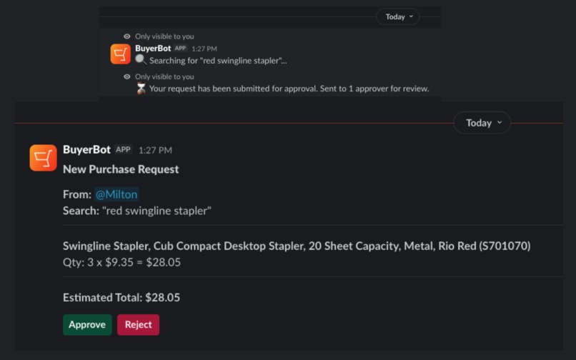Click the 1:27 PM timestamp on the searching message
Viewport: 576px width, 360px height.
pos(204,49)
